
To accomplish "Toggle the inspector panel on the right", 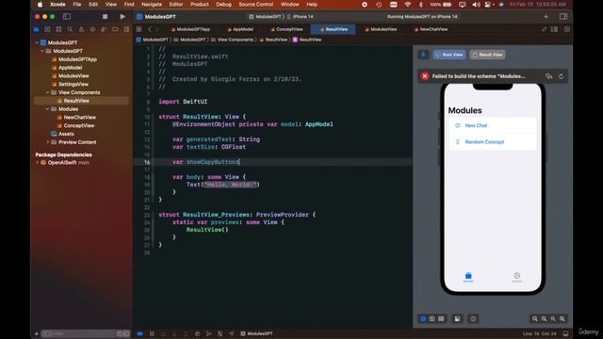I will click(563, 17).
